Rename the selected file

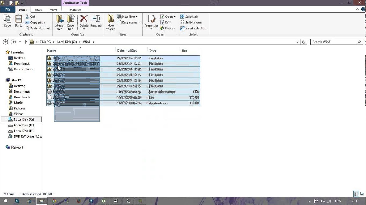(96, 21)
